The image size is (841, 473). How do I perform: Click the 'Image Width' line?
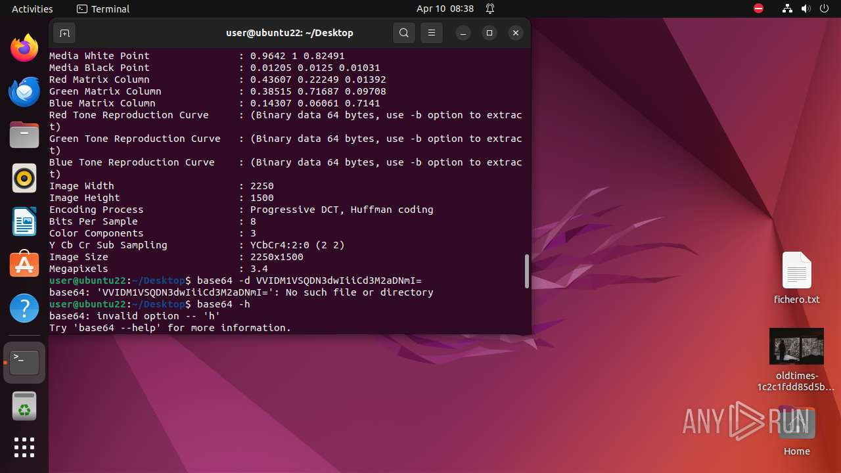tap(162, 186)
